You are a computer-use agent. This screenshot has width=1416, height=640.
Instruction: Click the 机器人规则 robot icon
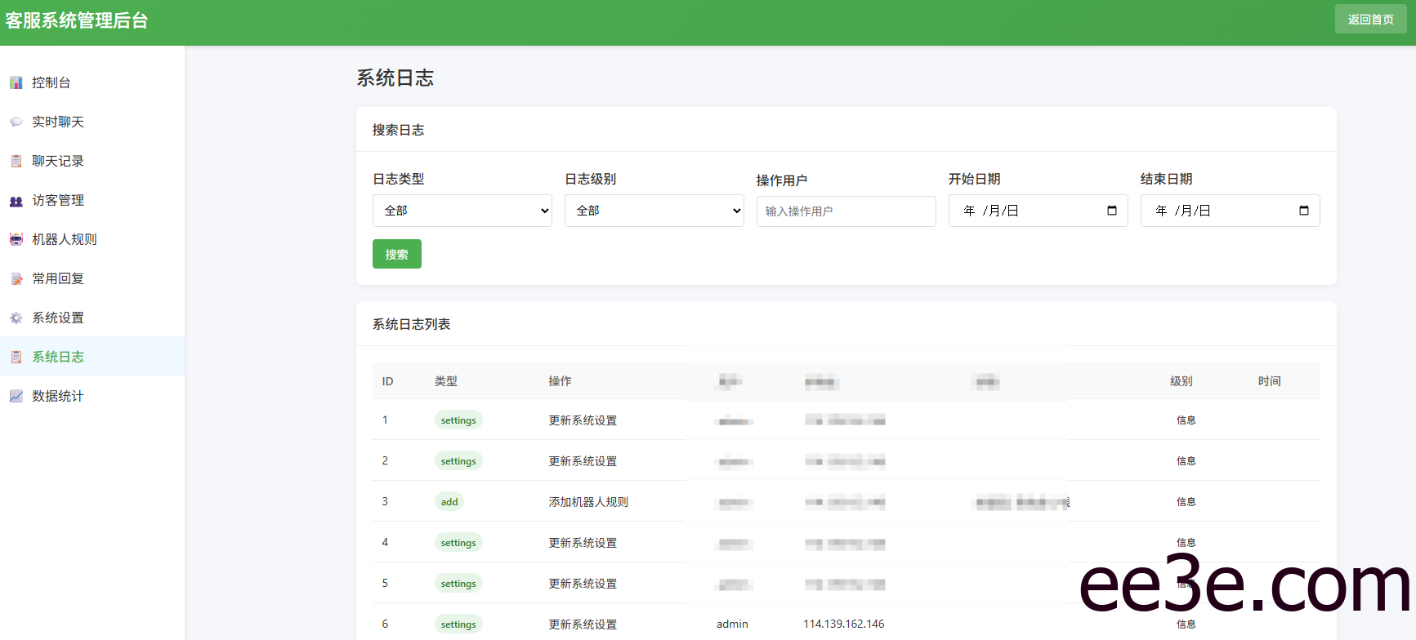pos(16,239)
